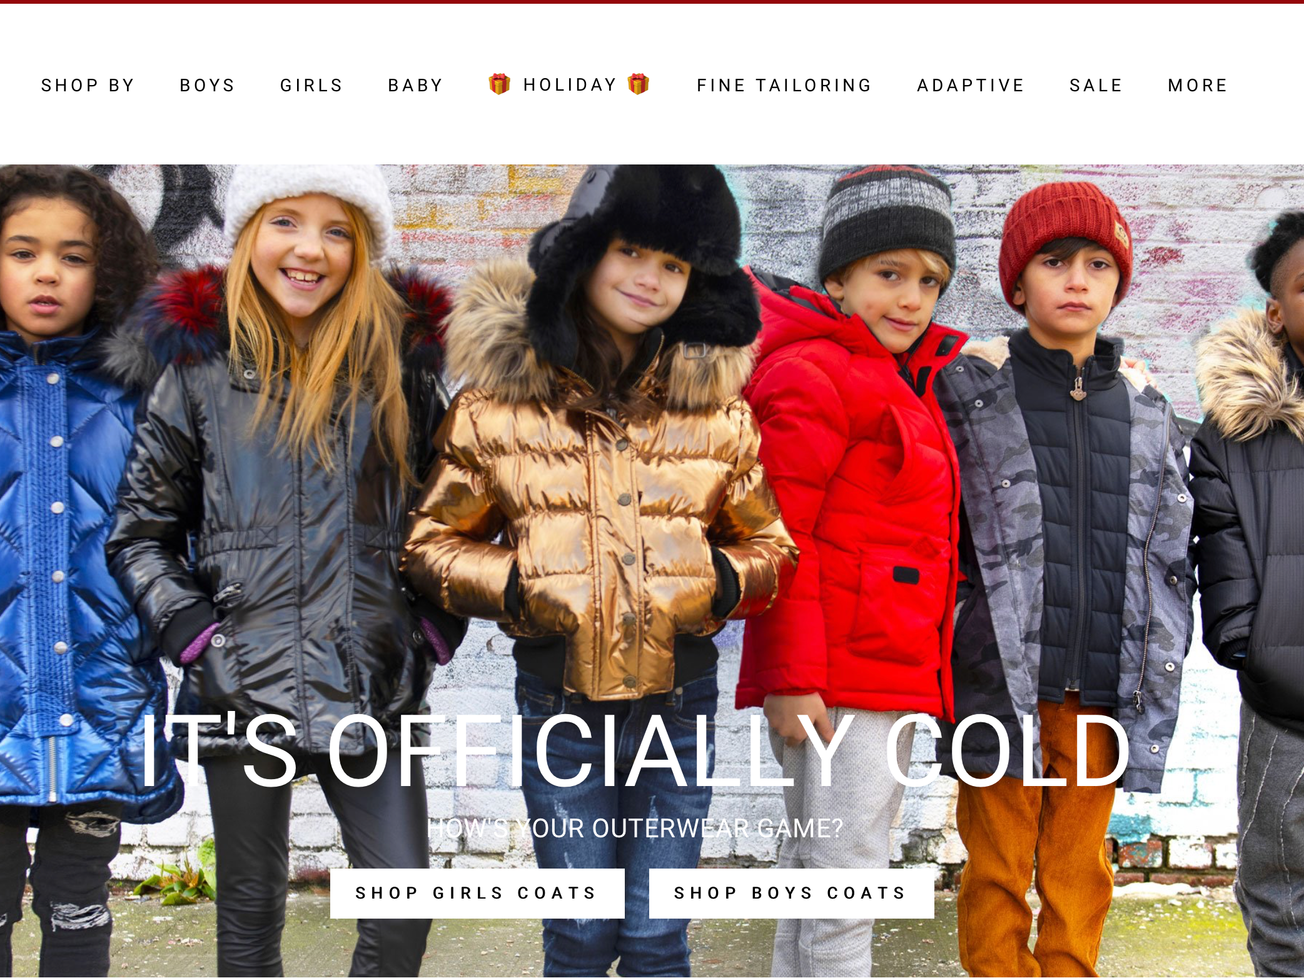
Task: Click the HOW'S YOUR OUTERWEAR GAME? subtitle
Action: [635, 828]
